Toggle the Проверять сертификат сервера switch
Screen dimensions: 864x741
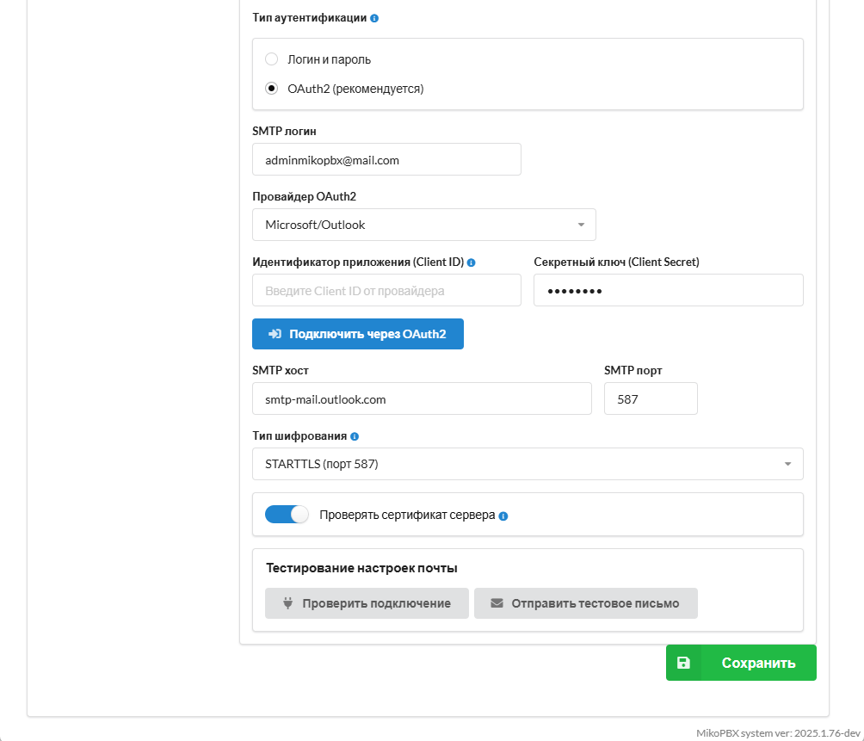[287, 515]
